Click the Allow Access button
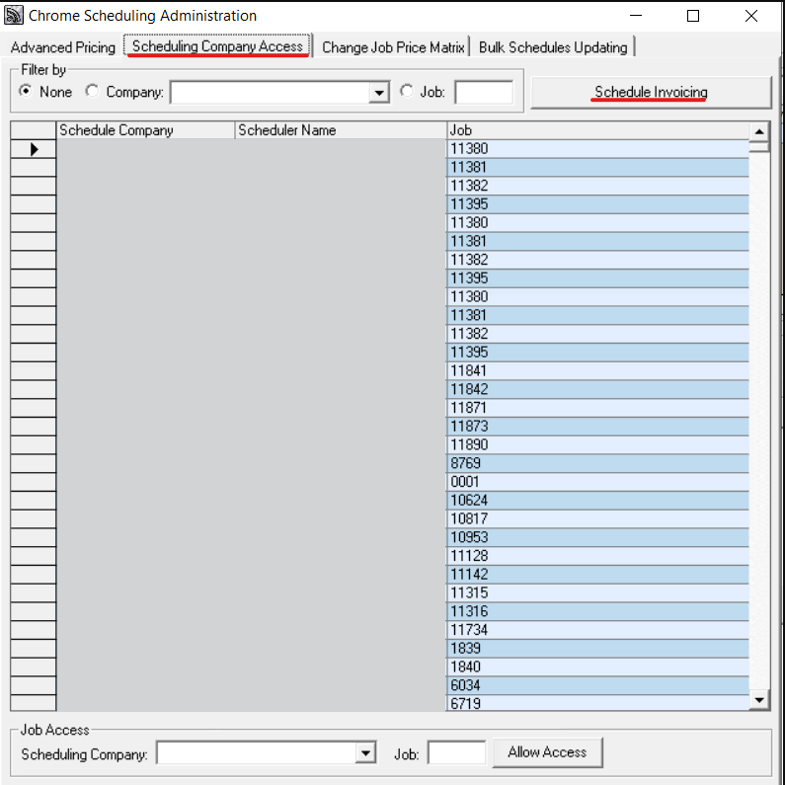 [547, 752]
